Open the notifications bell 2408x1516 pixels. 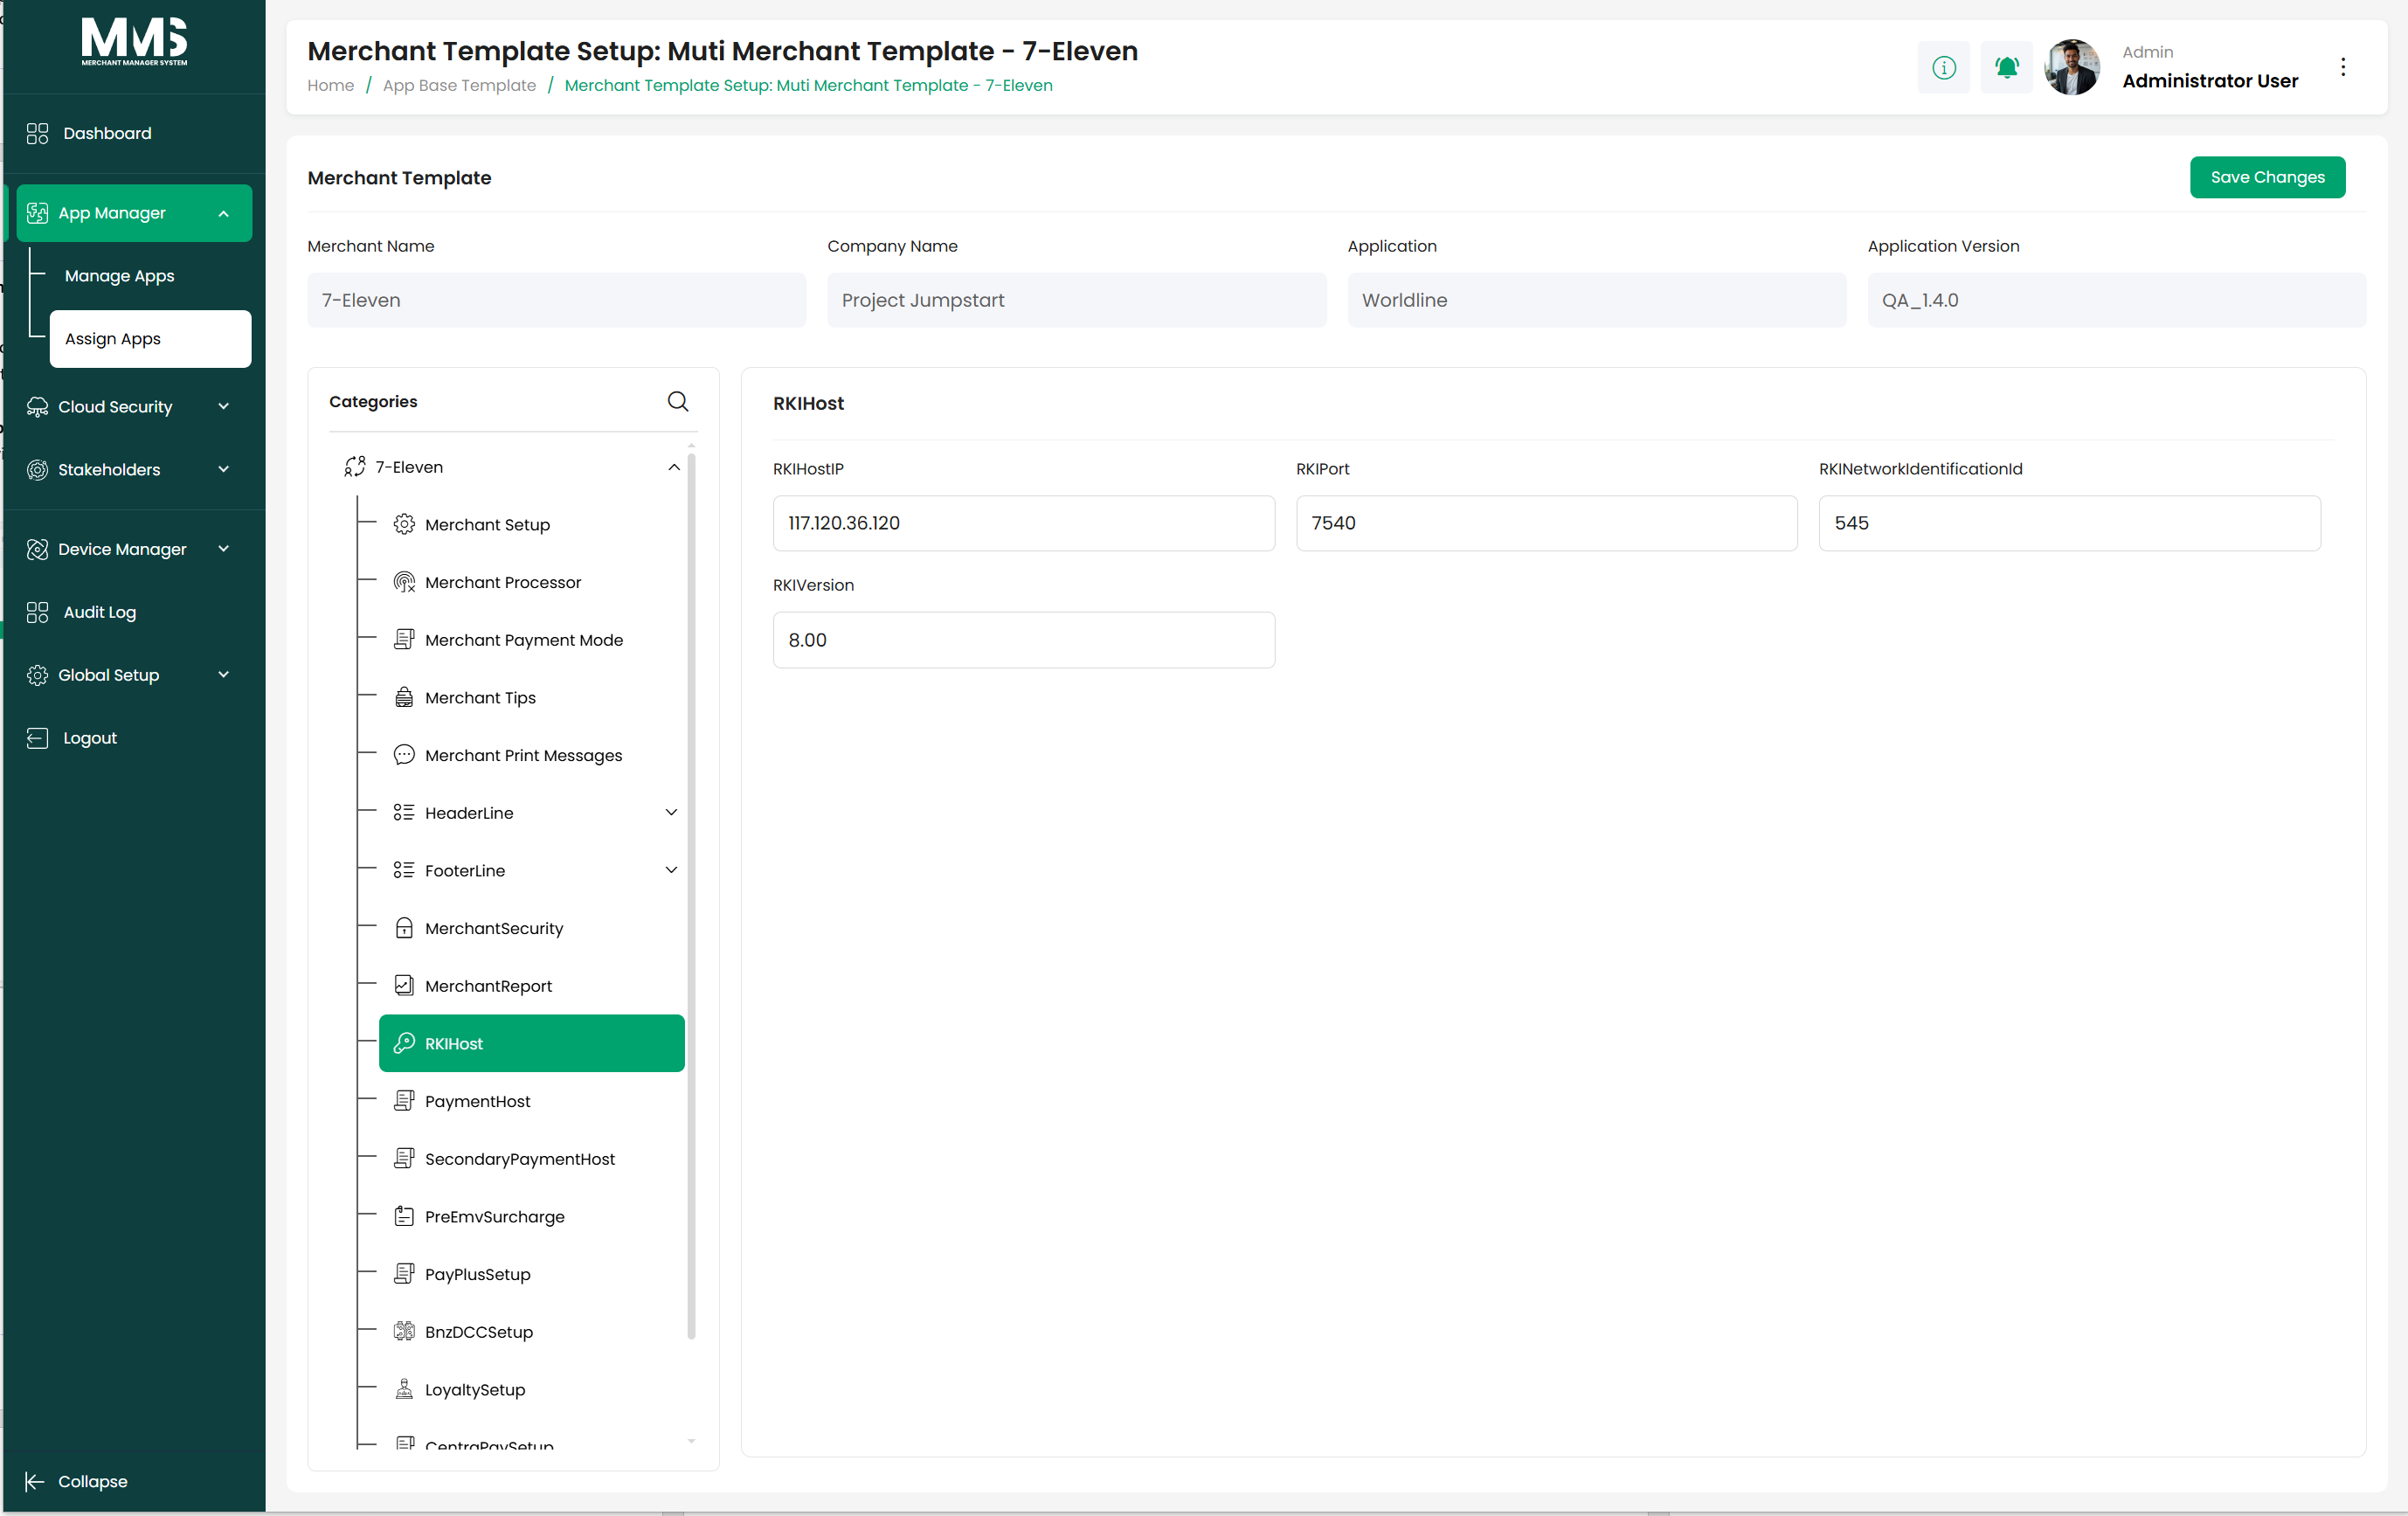point(2006,67)
